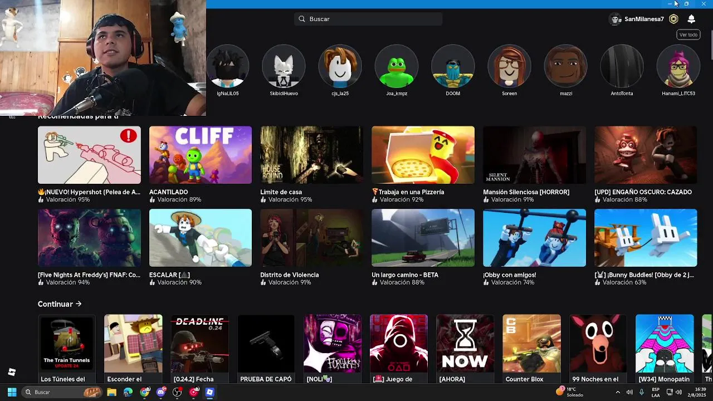Click the SanMilanesa7 username text
This screenshot has width=713, height=401.
pyautogui.click(x=644, y=19)
